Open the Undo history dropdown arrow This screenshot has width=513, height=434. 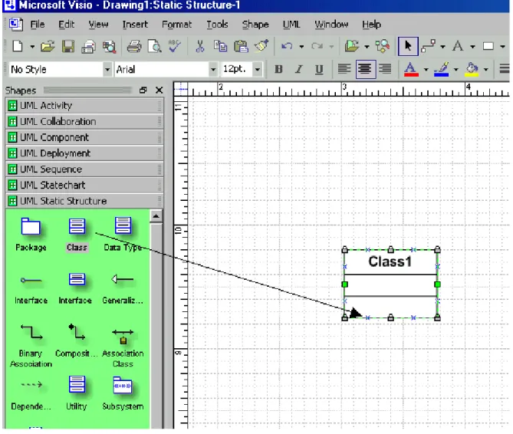301,47
